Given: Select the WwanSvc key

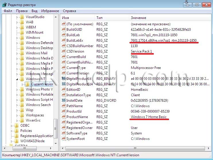Looking at the screenshot, I should point(33,120).
